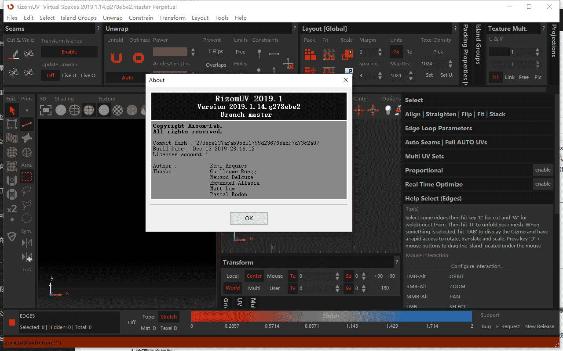Select the Cut seams tool icon
563x351 pixels.
coord(15,54)
